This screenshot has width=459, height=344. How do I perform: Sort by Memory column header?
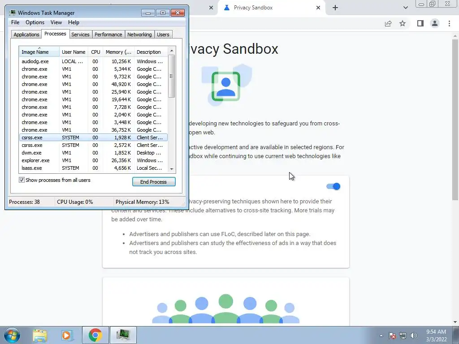(118, 52)
